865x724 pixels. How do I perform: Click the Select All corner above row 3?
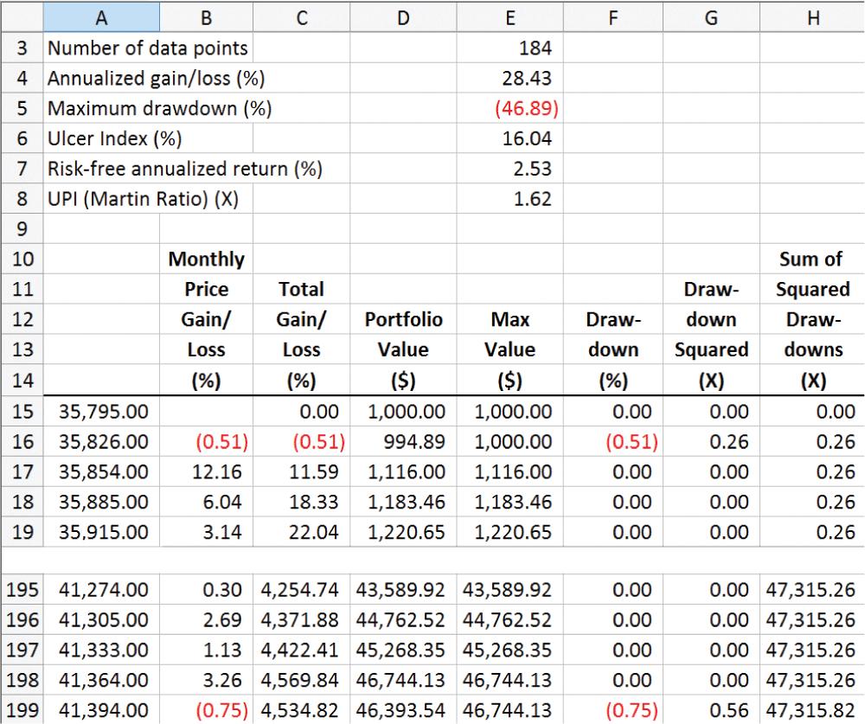[x=22, y=16]
